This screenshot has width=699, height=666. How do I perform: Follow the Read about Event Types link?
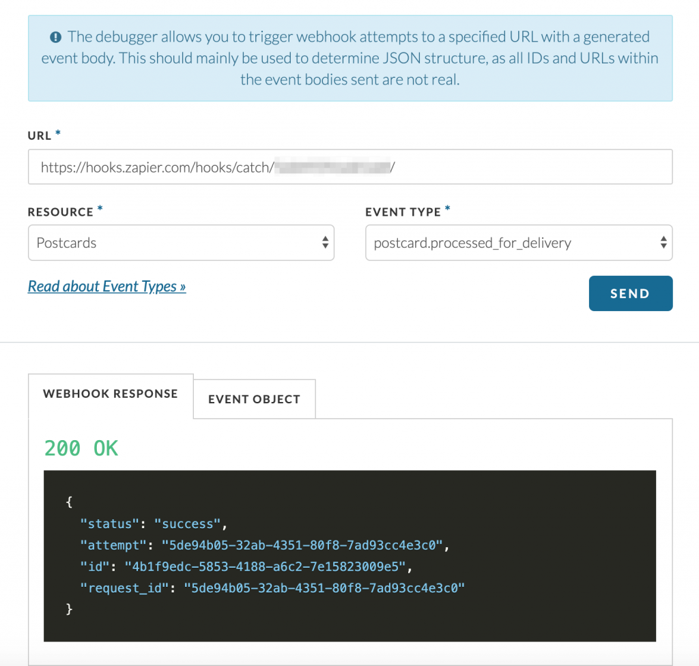[106, 286]
